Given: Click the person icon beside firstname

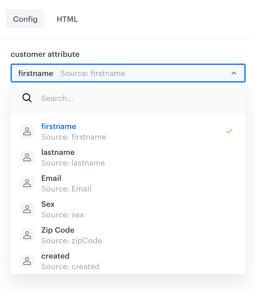Looking at the screenshot, I should click(27, 131).
